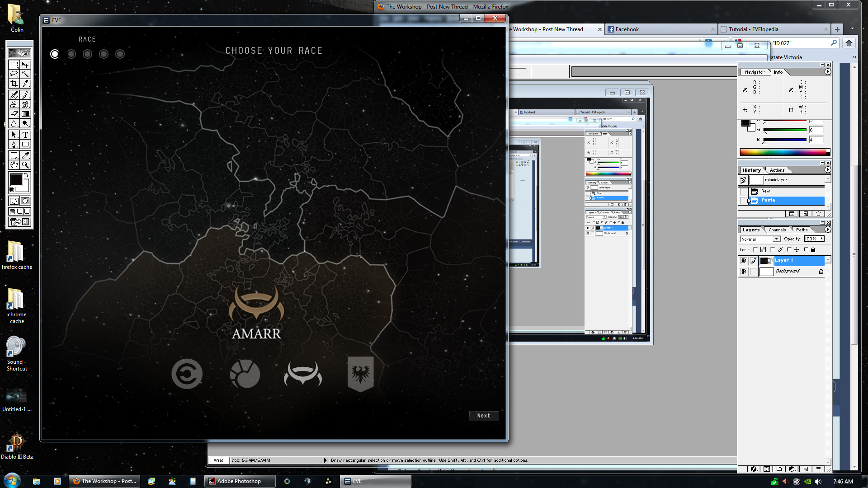The image size is (868, 488).
Task: Open the Layers panel flyout menu arrow
Action: pos(828,230)
